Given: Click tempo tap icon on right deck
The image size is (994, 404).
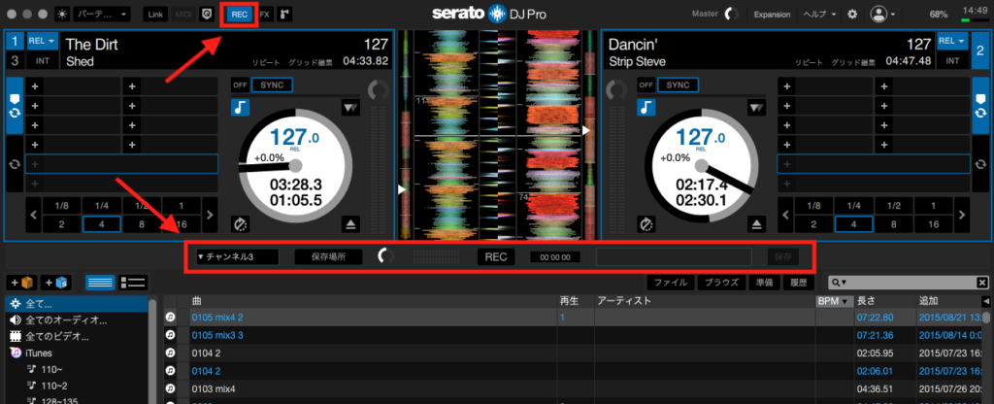Looking at the screenshot, I should (646, 223).
